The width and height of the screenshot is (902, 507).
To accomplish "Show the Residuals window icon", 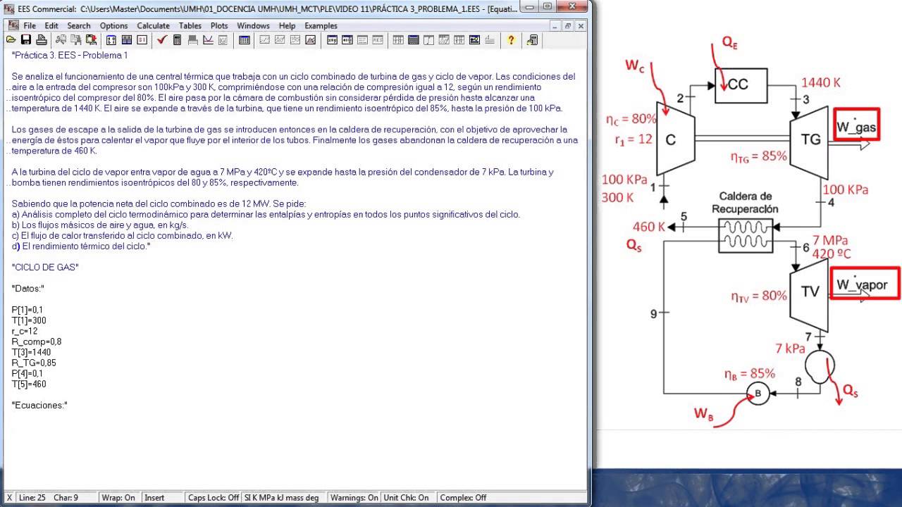I will 378,40.
